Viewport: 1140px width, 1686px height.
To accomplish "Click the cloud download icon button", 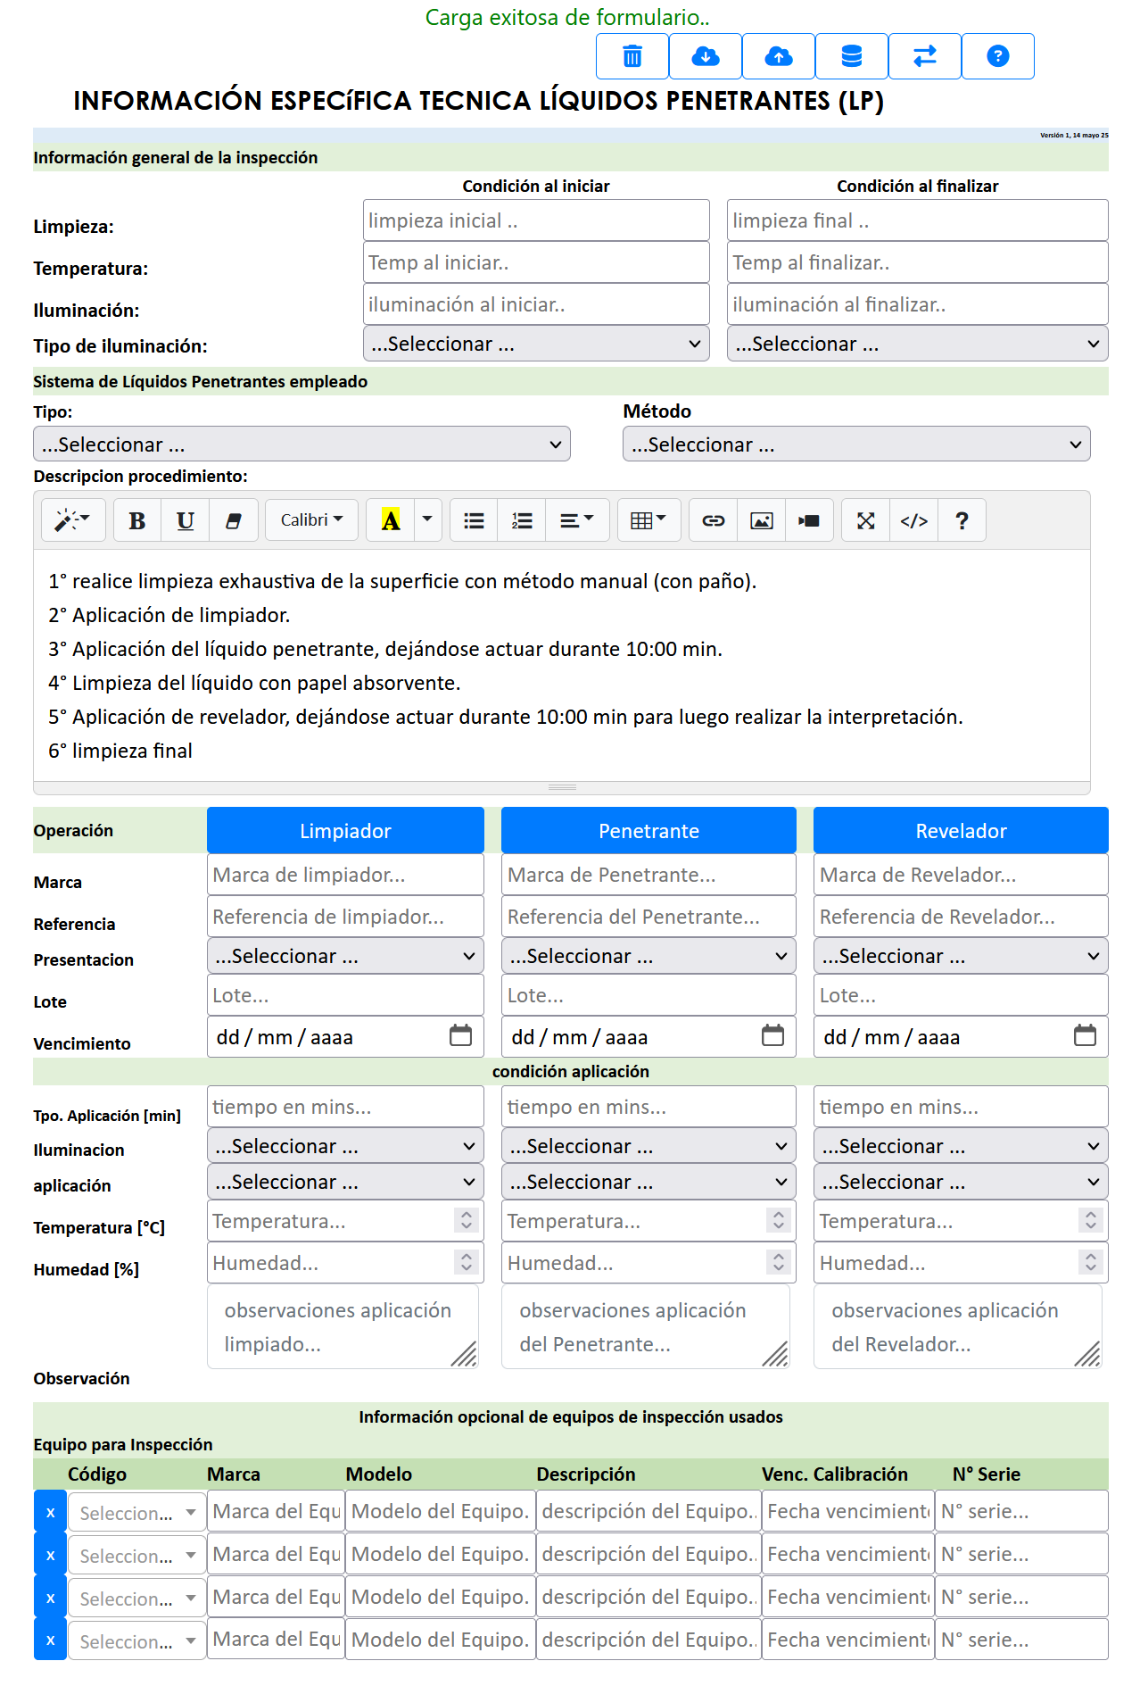I will click(706, 56).
